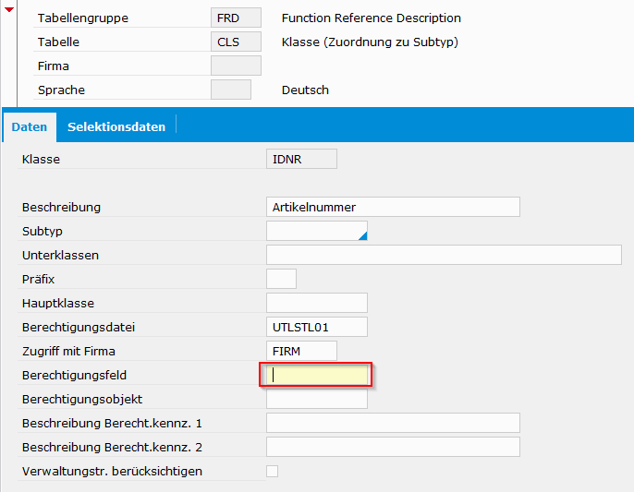Click Beschreibung Berecht.kennz. 2 field

pos(393,447)
